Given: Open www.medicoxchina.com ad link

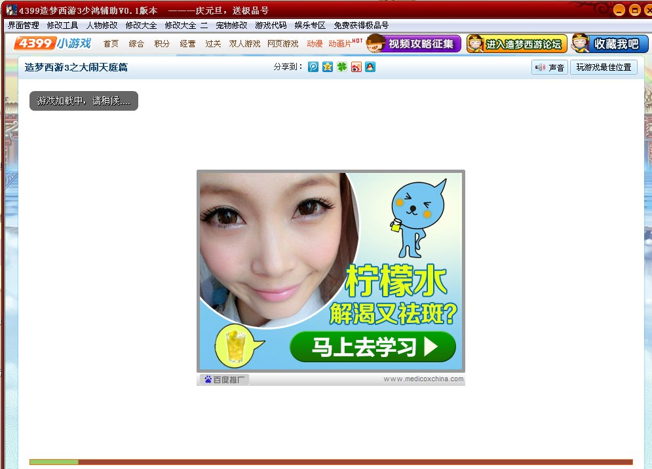Looking at the screenshot, I should tap(423, 379).
